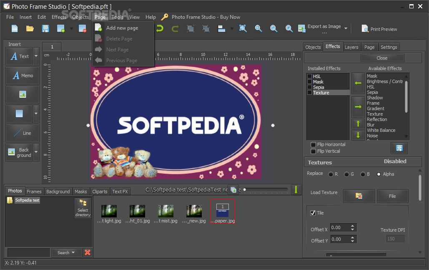Click the green left arrow between effect lists
The height and width of the screenshot is (270, 429).
[358, 83]
